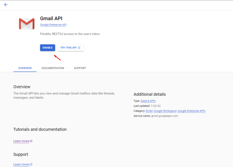Click the Last updated date 7/22/22
This screenshot has width=233, height=167.
coord(155,106)
